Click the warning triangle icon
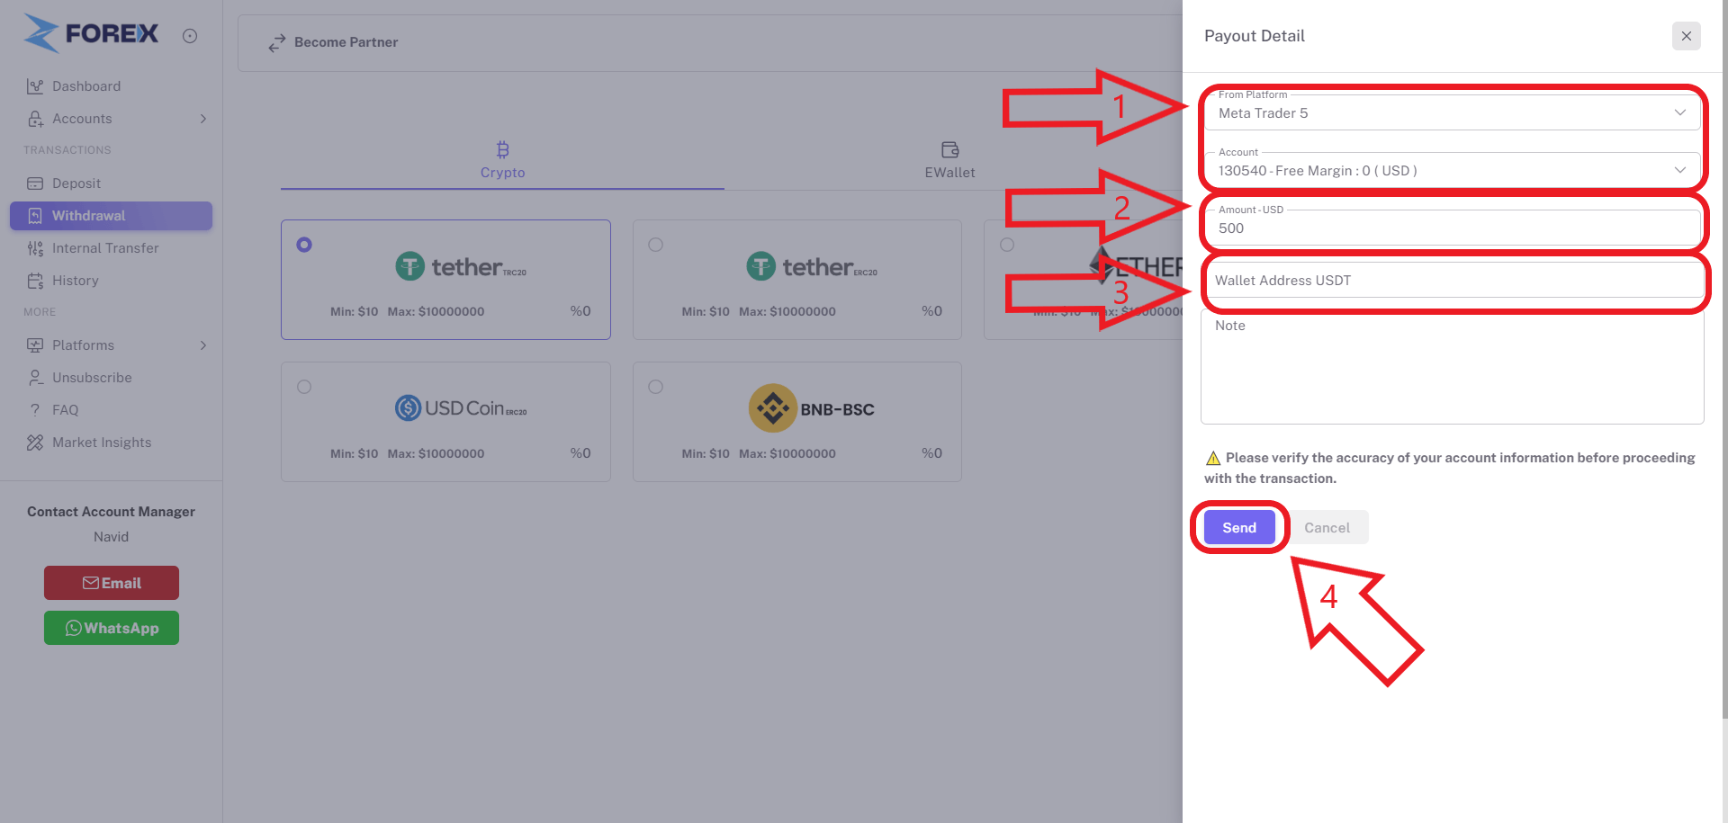Screen dimensions: 1728x823 coord(1212,458)
